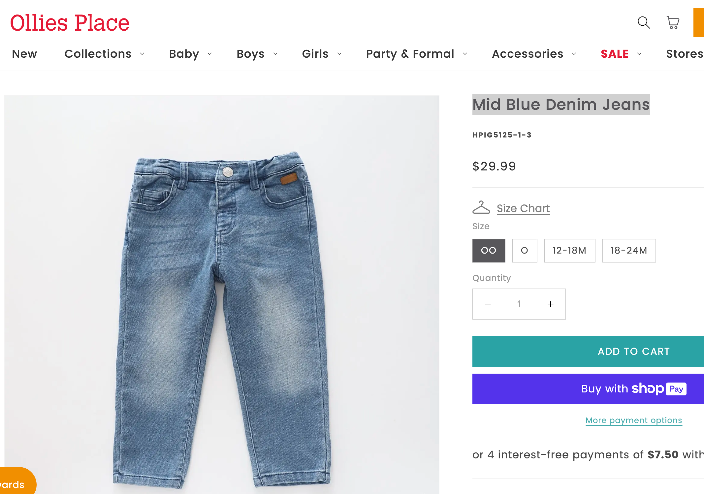Open the shopping cart icon

tap(673, 23)
